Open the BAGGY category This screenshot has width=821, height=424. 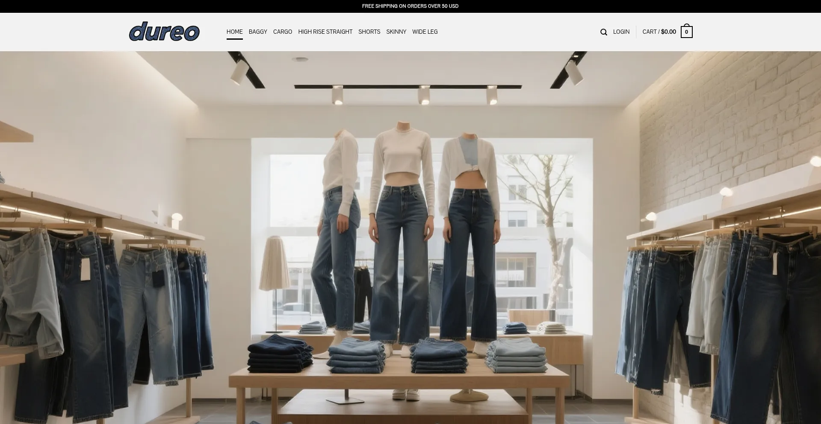click(x=258, y=32)
